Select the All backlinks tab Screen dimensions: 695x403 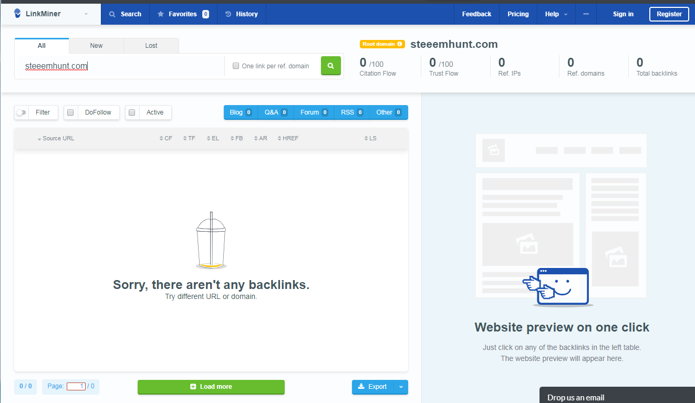(42, 46)
